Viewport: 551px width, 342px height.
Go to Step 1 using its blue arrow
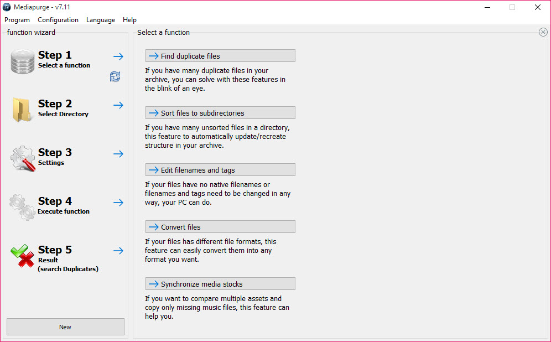coord(118,56)
